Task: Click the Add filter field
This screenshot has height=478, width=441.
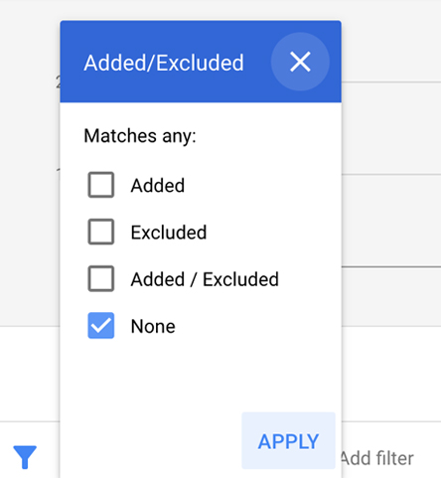Action: pos(377,458)
